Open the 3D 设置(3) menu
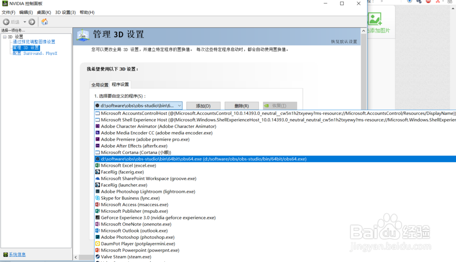Screen dimensions: 456x262 point(65,12)
